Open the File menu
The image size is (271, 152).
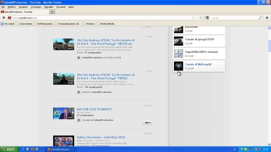click(3, 7)
